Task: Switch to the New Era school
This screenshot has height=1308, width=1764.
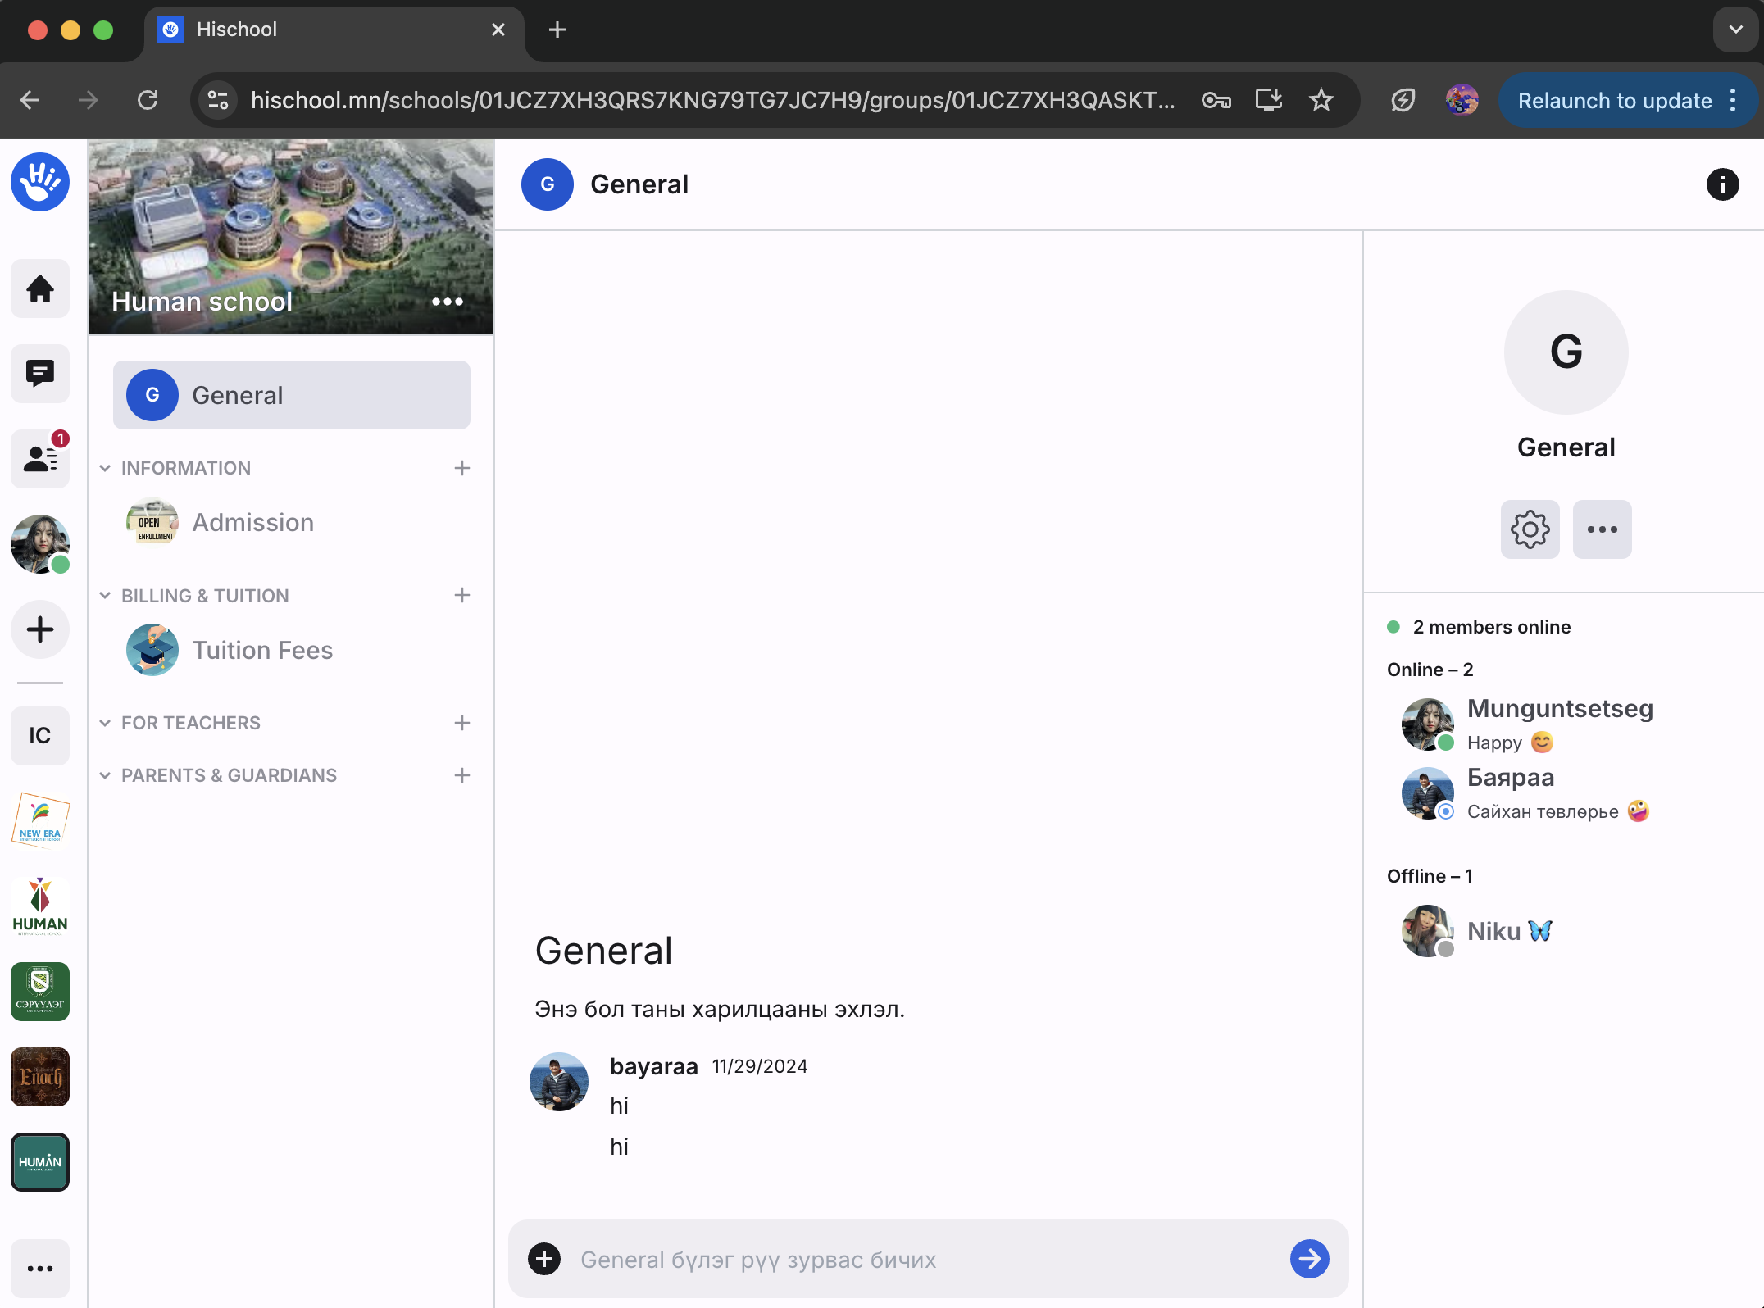Action: tap(39, 820)
